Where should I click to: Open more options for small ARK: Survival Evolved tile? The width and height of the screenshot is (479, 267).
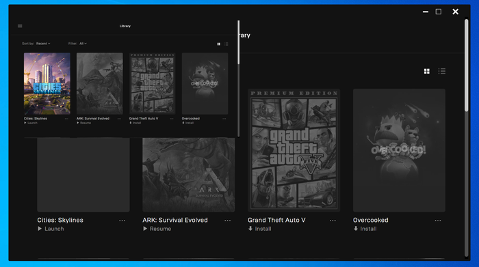[119, 119]
